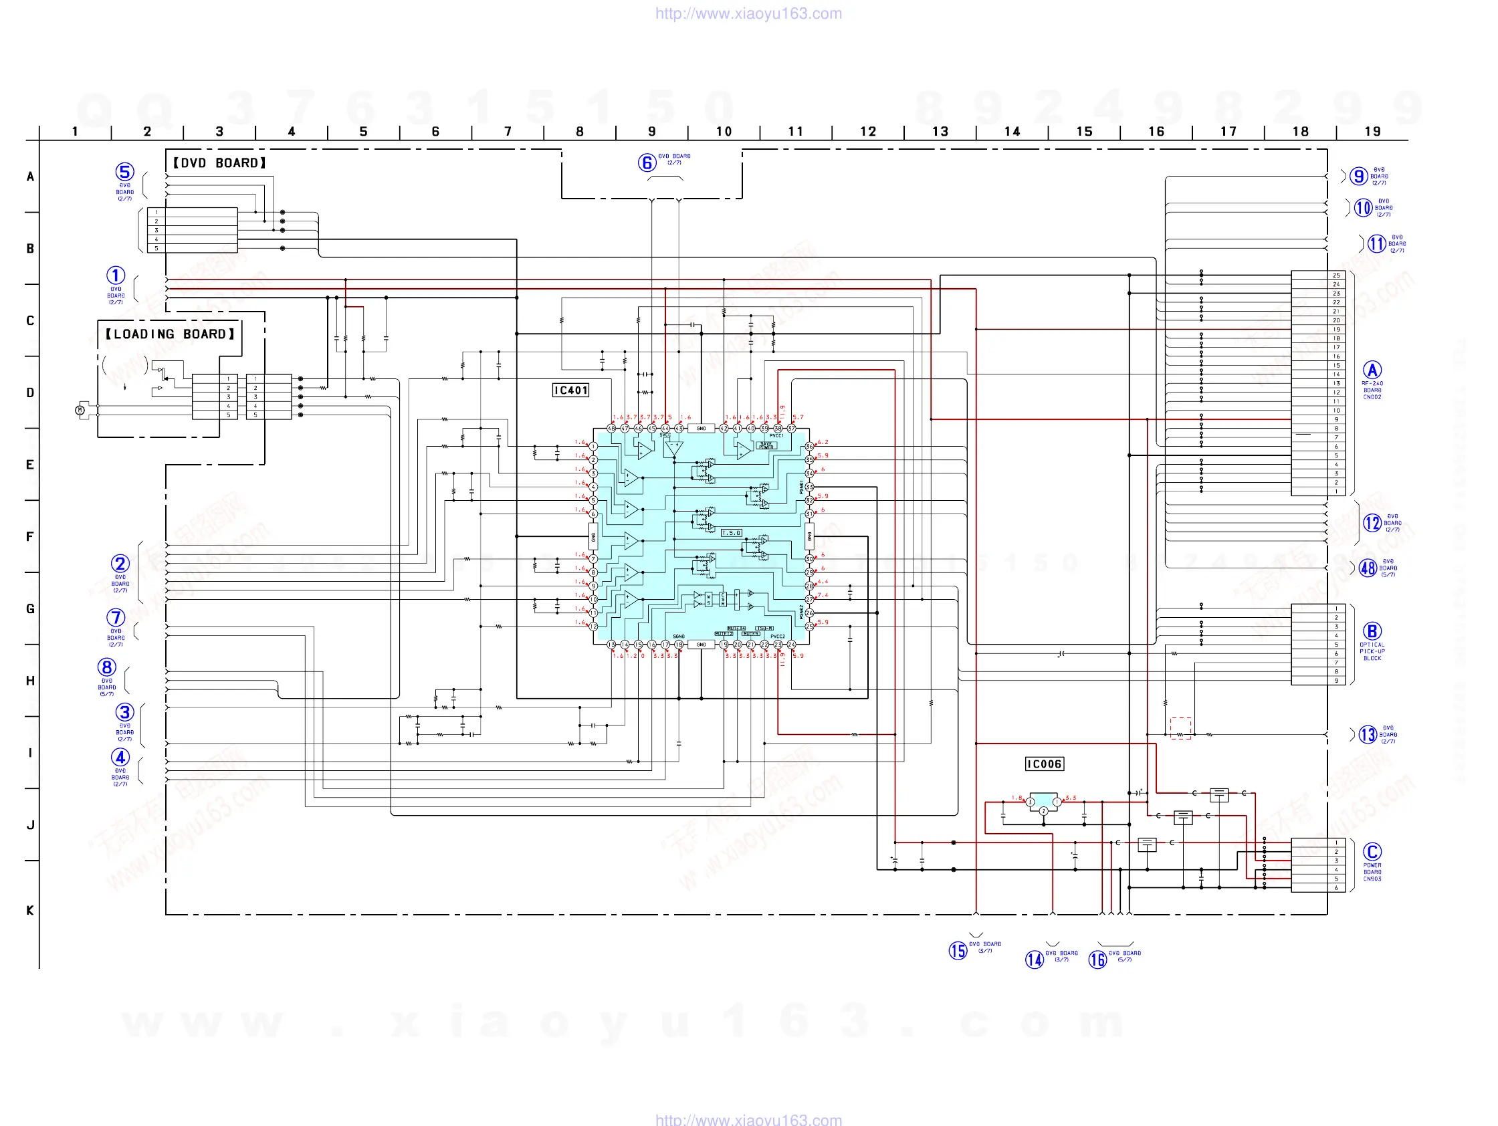Click circled reference marker 5 DVD Board
This screenshot has width=1498, height=1126.
pyautogui.click(x=124, y=172)
